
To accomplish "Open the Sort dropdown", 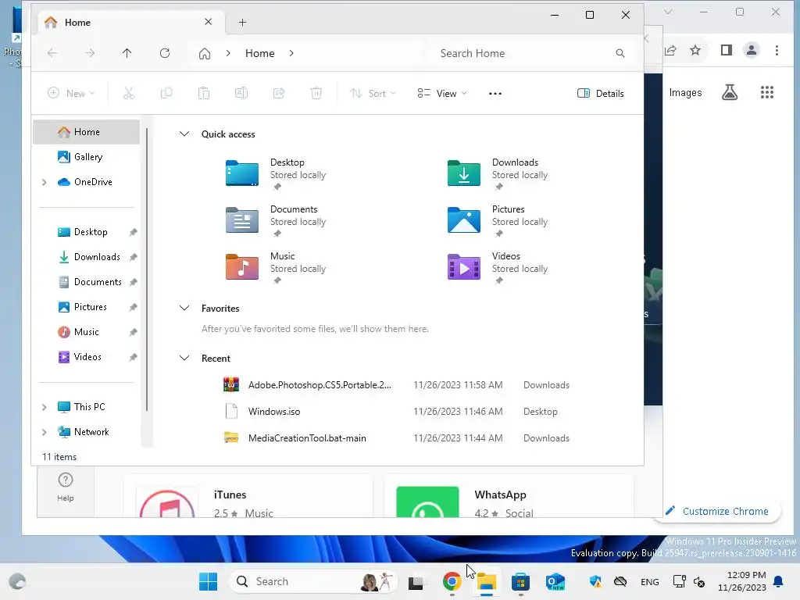I will pyautogui.click(x=373, y=94).
